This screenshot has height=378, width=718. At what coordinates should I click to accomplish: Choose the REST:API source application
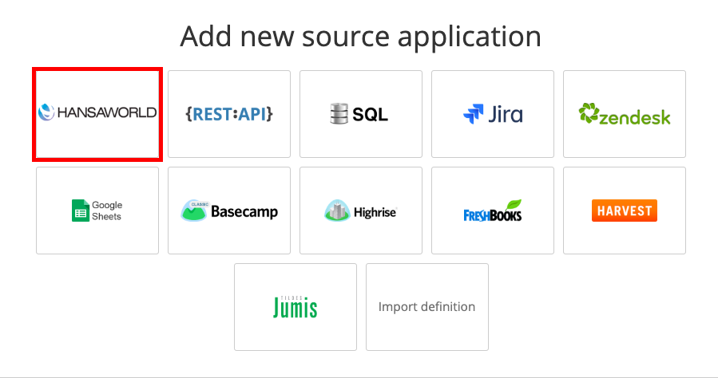[x=229, y=114]
